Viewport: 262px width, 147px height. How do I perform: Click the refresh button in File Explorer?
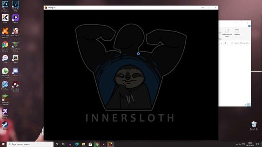(226, 43)
